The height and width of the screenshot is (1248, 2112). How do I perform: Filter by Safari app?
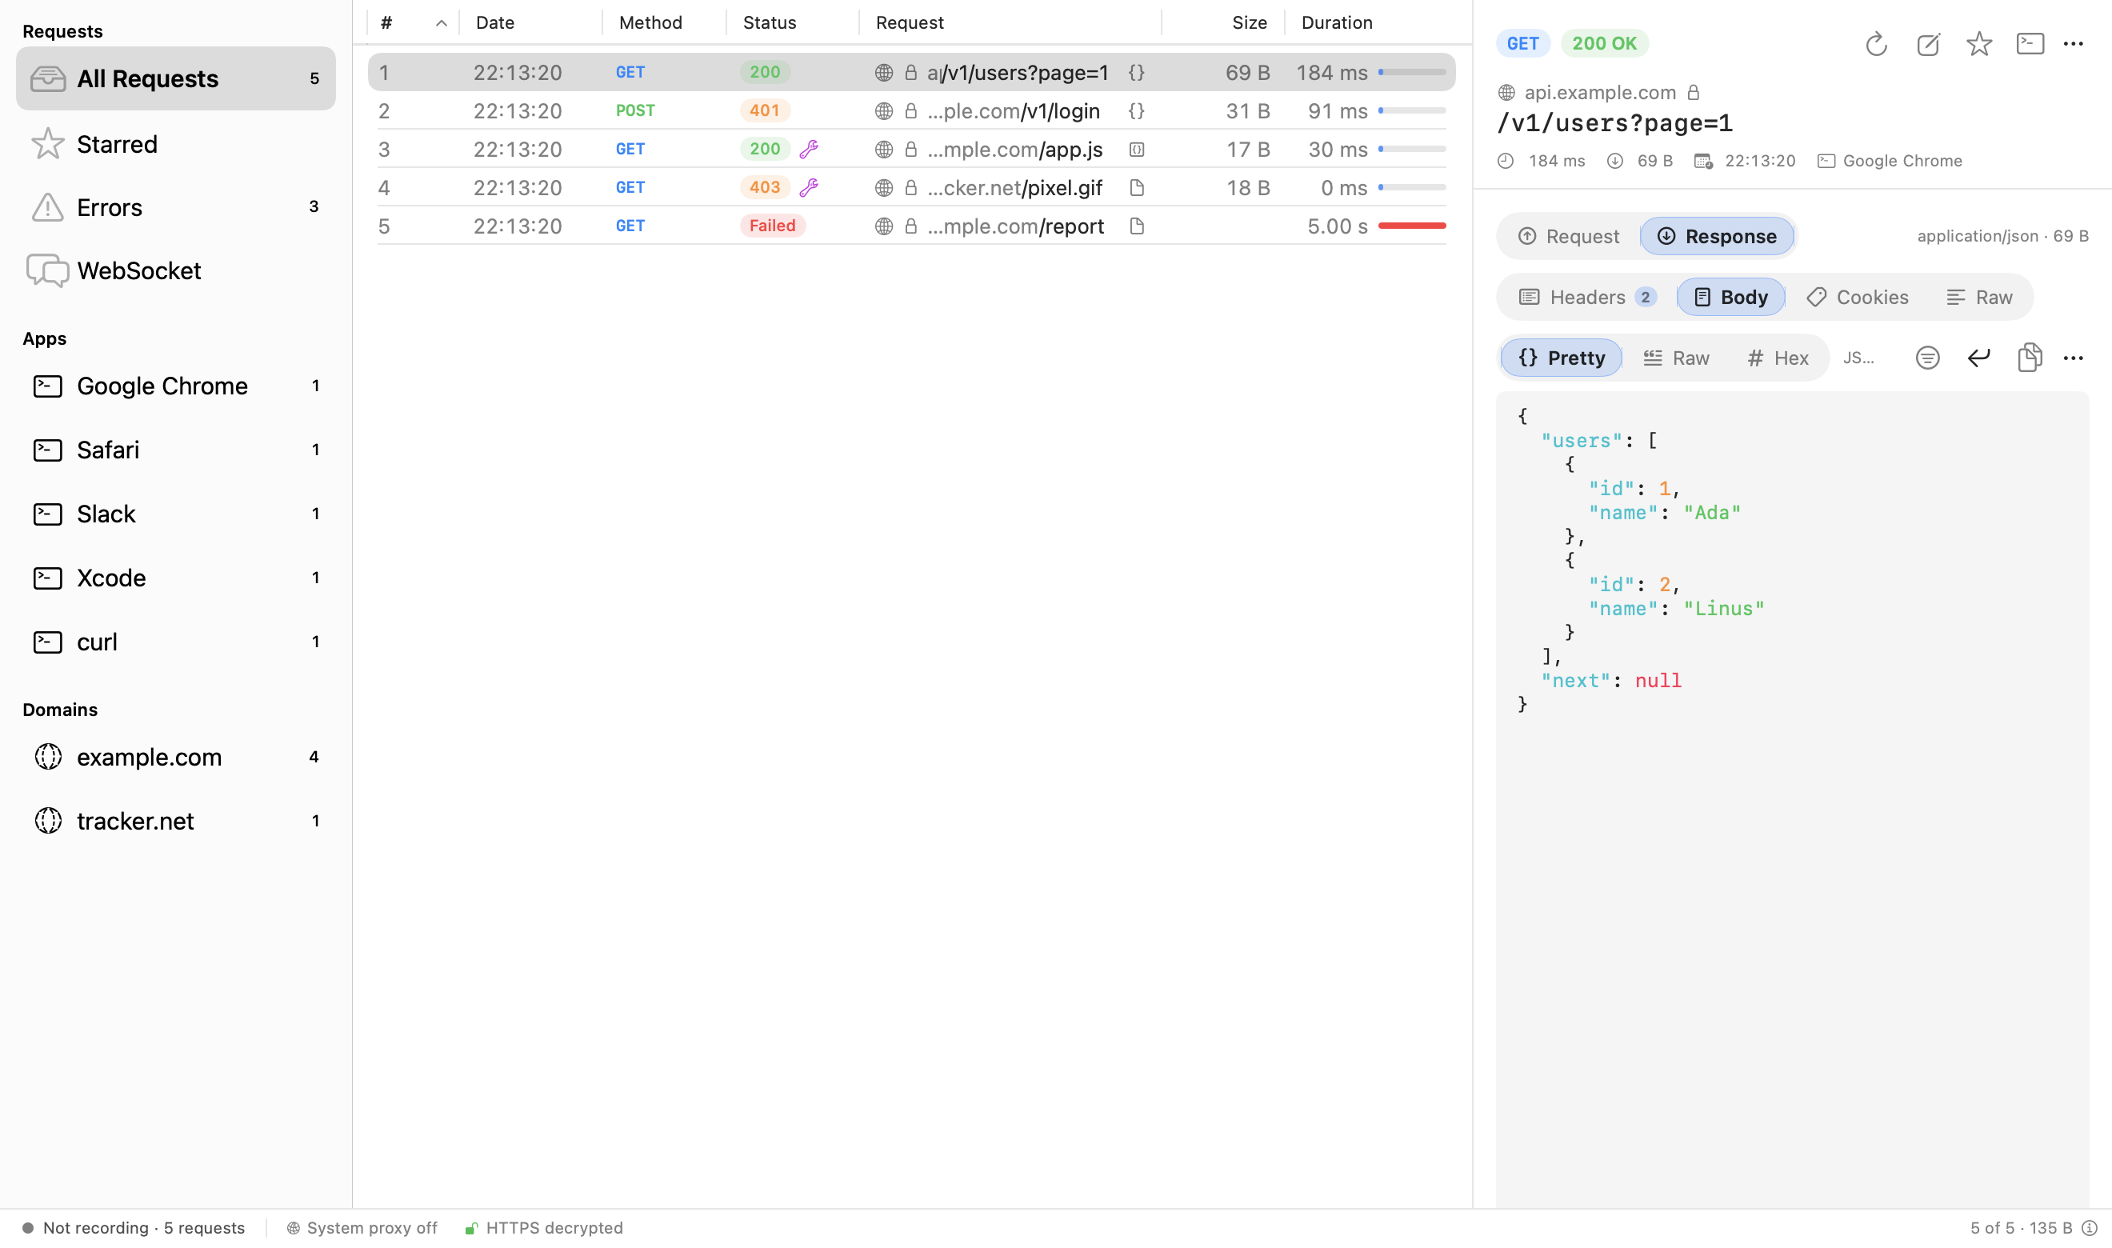click(176, 450)
